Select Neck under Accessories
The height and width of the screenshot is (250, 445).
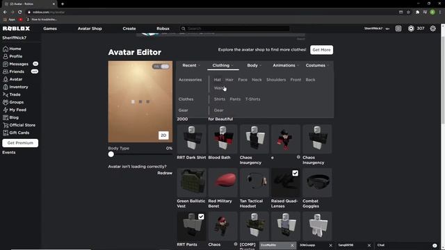257,80
